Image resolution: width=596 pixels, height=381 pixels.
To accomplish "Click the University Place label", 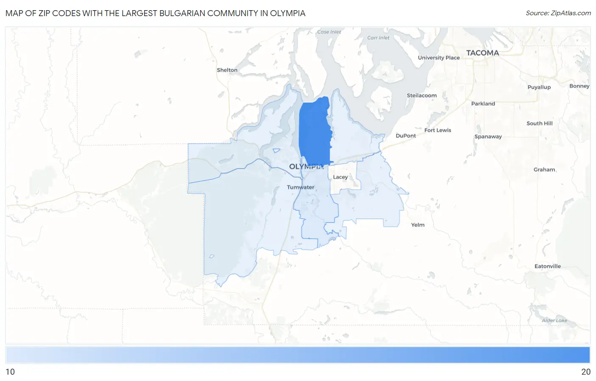I will point(439,58).
